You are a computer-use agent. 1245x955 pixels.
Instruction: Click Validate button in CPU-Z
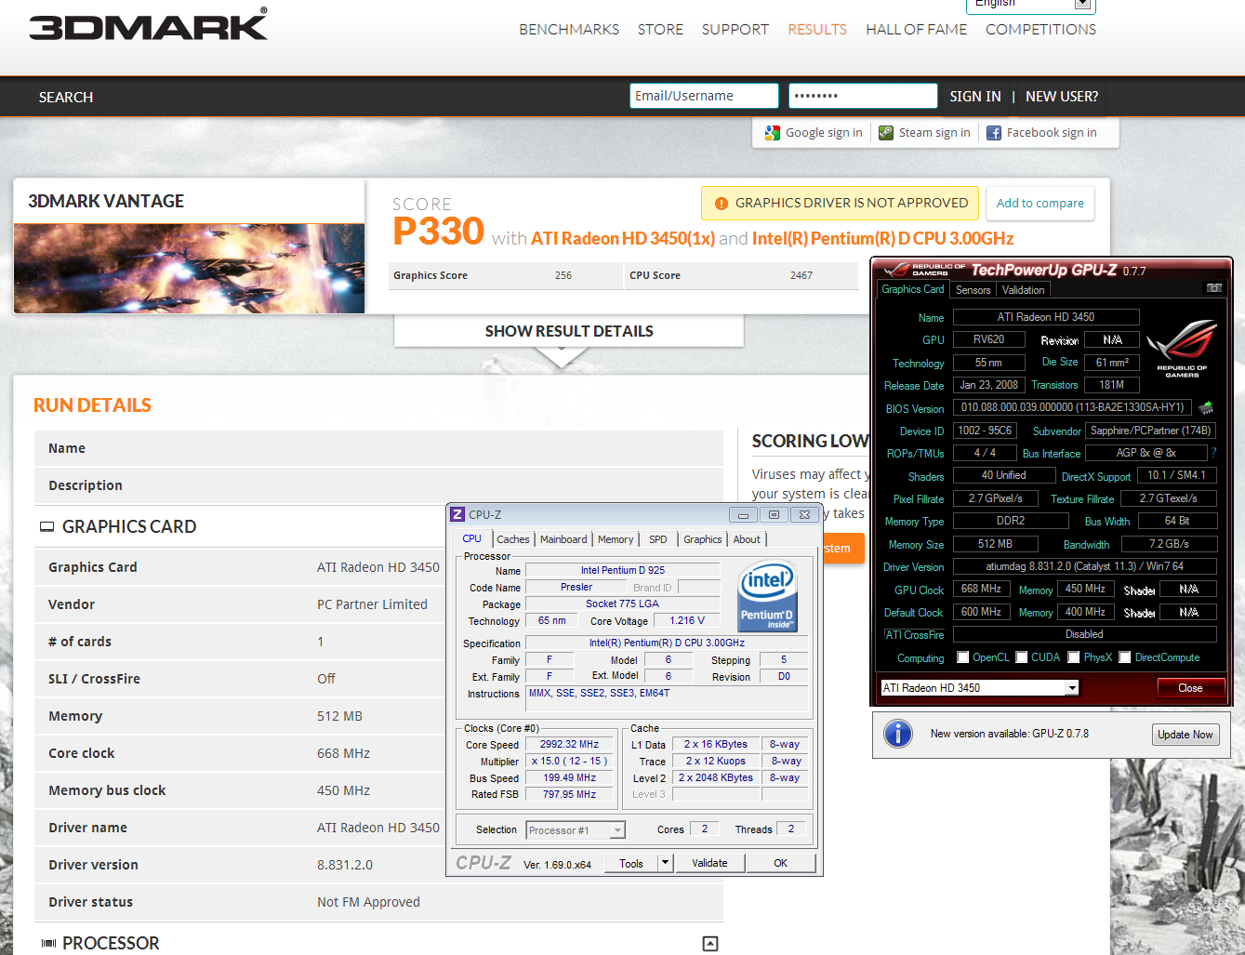pos(709,863)
